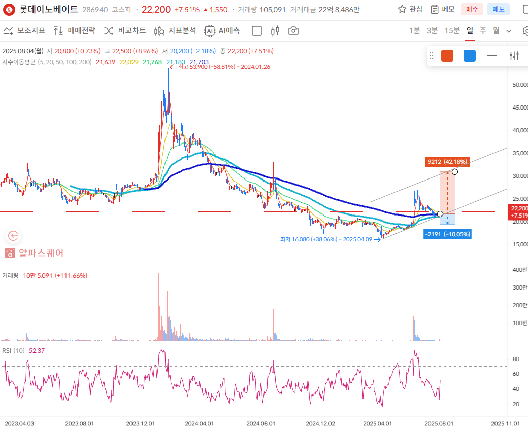This screenshot has width=528, height=430.
Task: Choose line style in drawing toolbar
Action: click(x=492, y=56)
